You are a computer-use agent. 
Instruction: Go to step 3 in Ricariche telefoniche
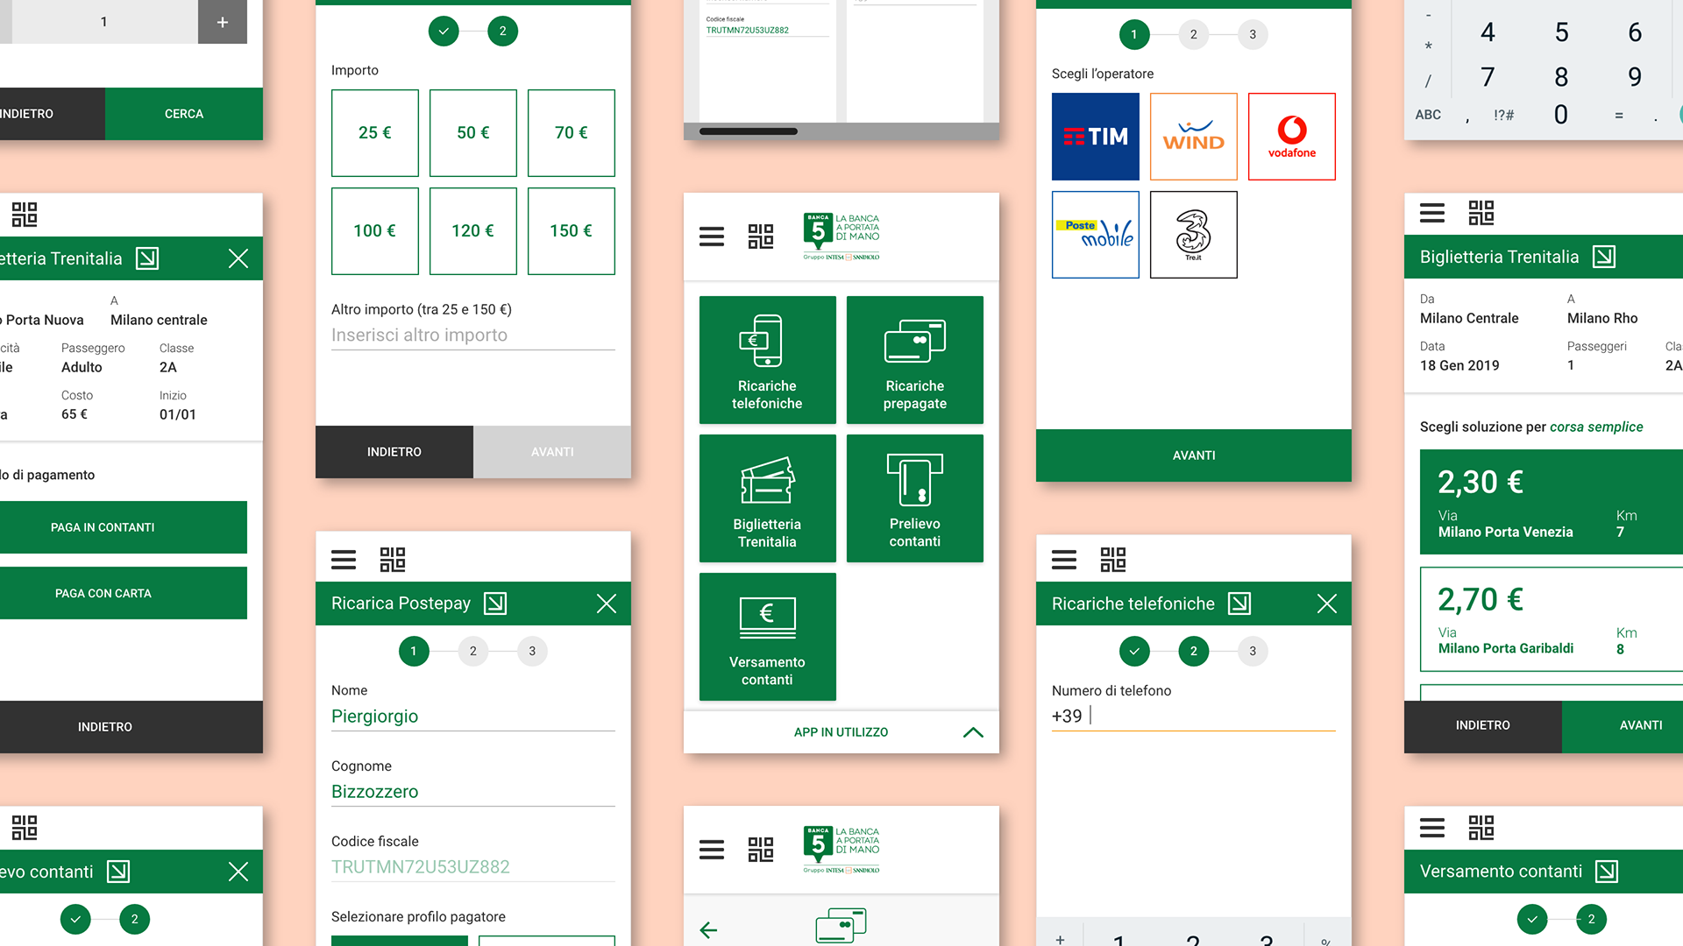pos(1253,651)
